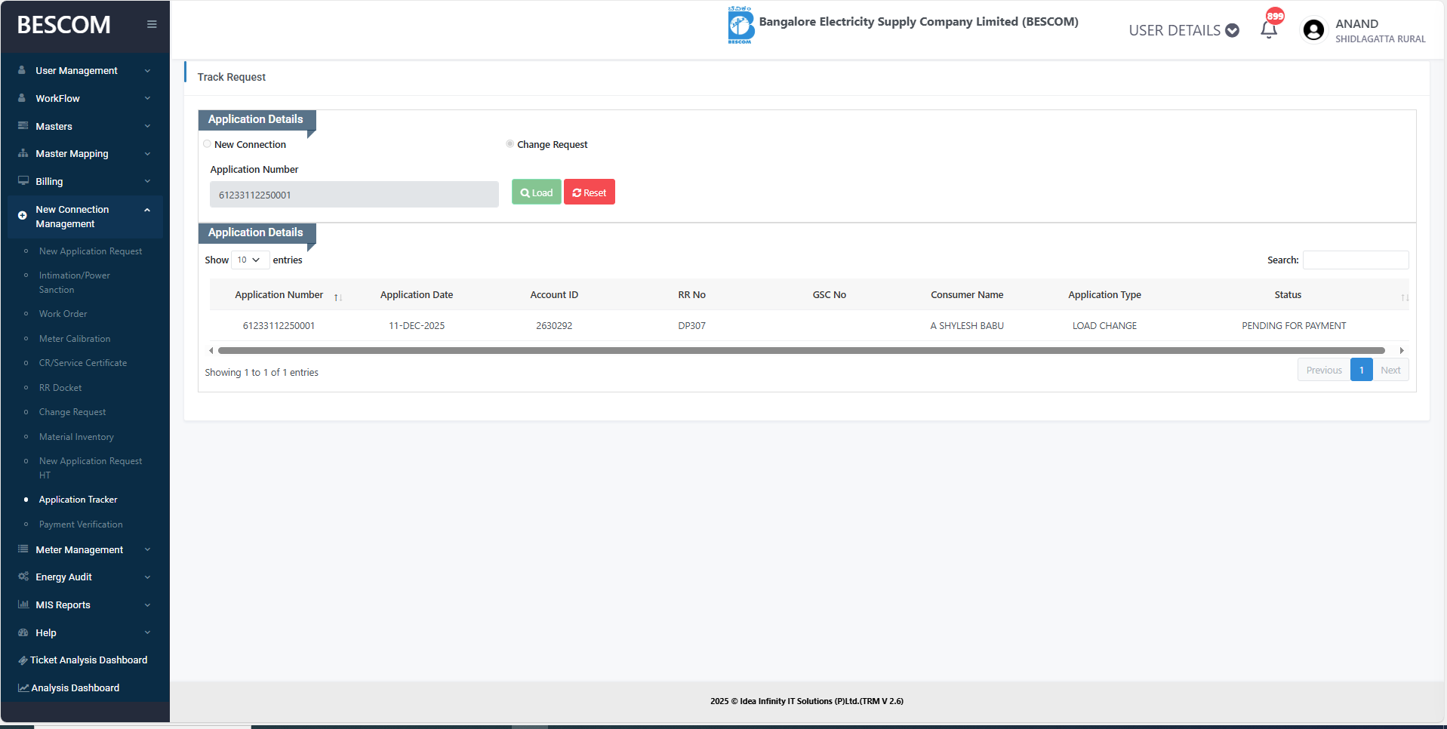Image resolution: width=1447 pixels, height=729 pixels.
Task: Open Application Tracker menu item
Action: pyautogui.click(x=79, y=500)
